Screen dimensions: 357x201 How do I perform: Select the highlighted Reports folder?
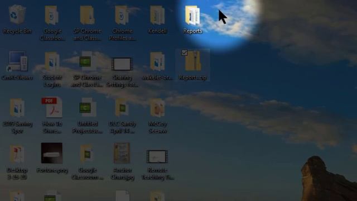pyautogui.click(x=192, y=16)
